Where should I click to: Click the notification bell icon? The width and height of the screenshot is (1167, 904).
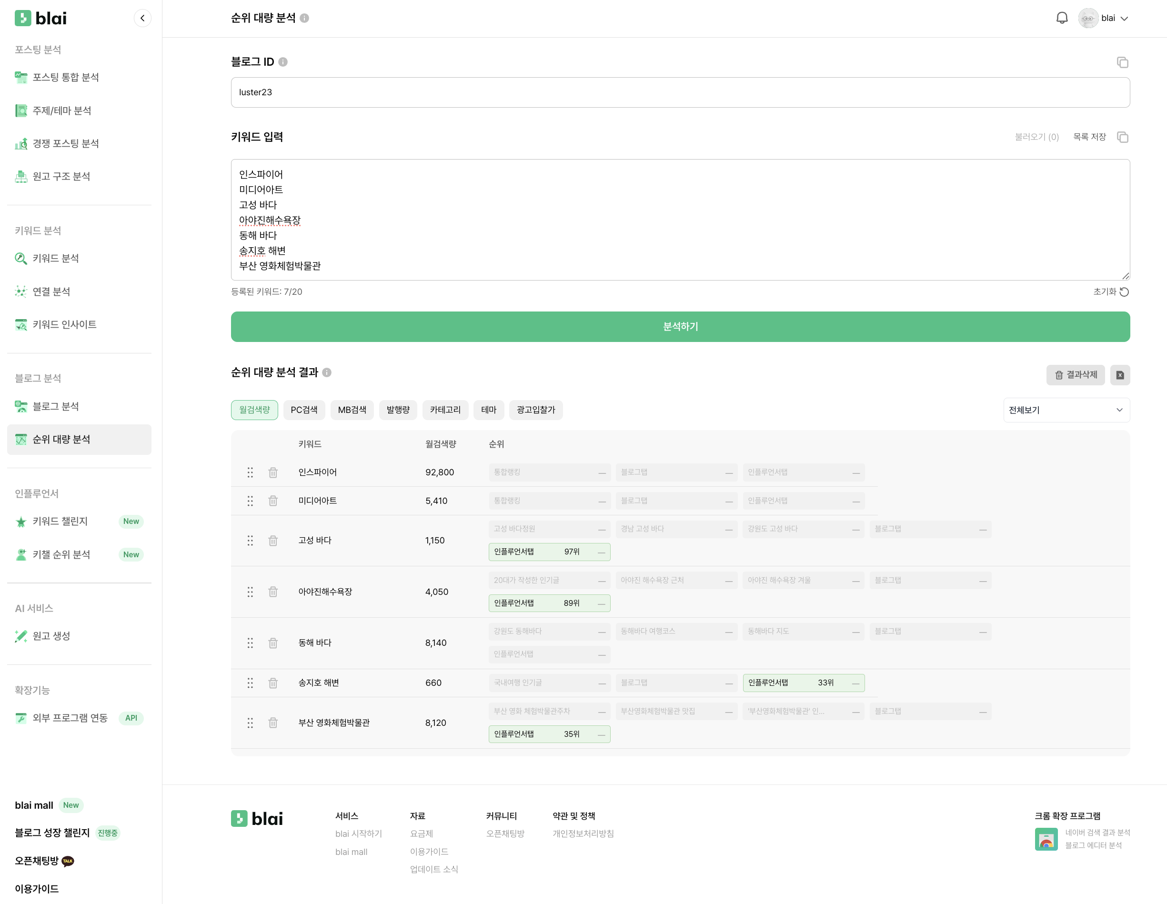pos(1061,18)
